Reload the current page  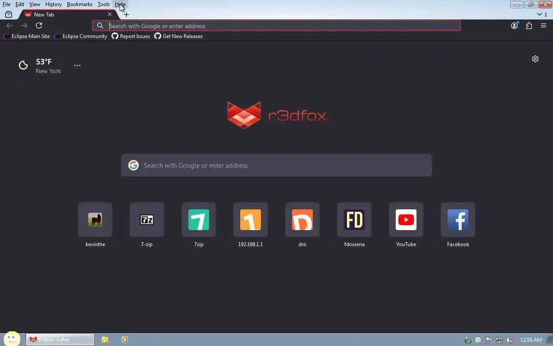tap(39, 26)
